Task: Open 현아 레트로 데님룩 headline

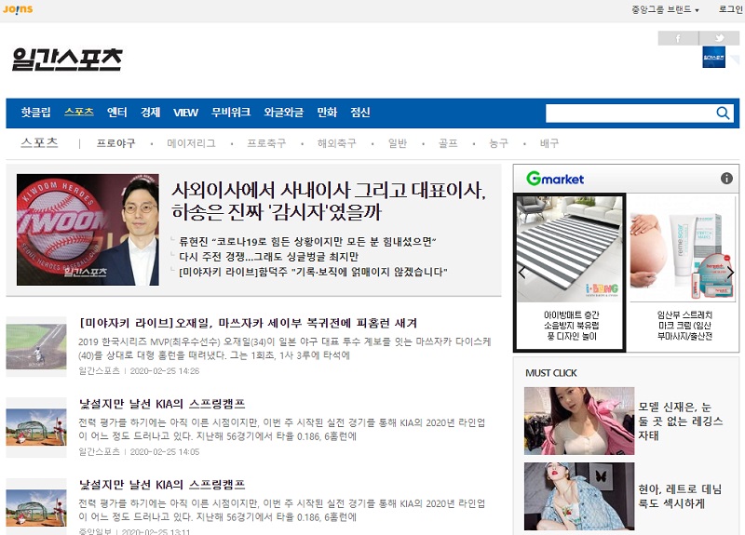Action: (680, 496)
